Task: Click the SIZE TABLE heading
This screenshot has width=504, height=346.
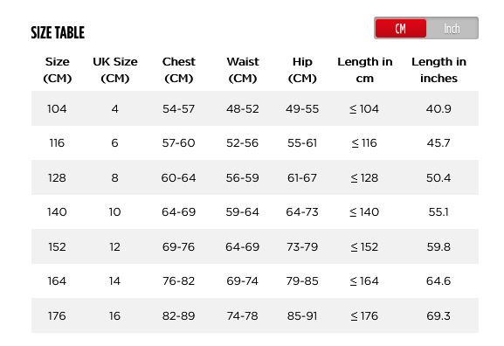Action: (58, 32)
